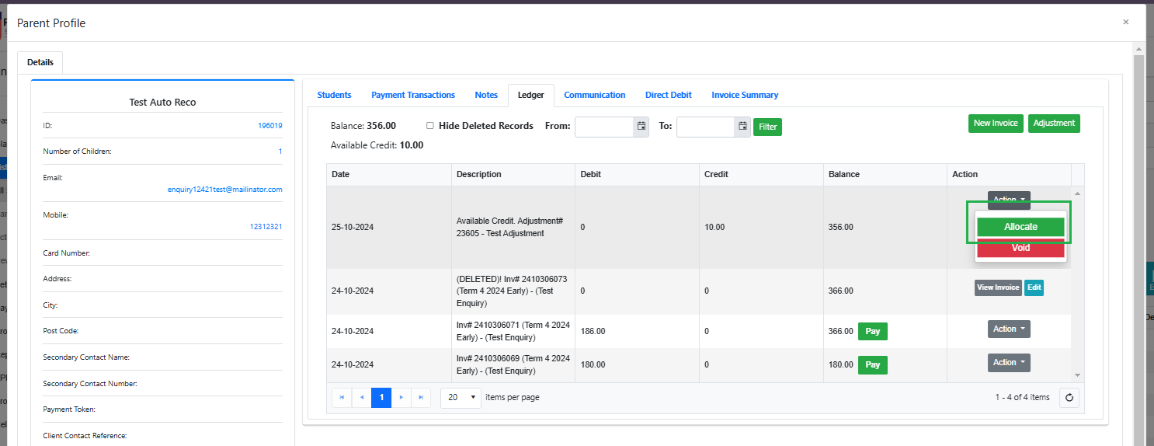Sort by Description column header

(513, 175)
